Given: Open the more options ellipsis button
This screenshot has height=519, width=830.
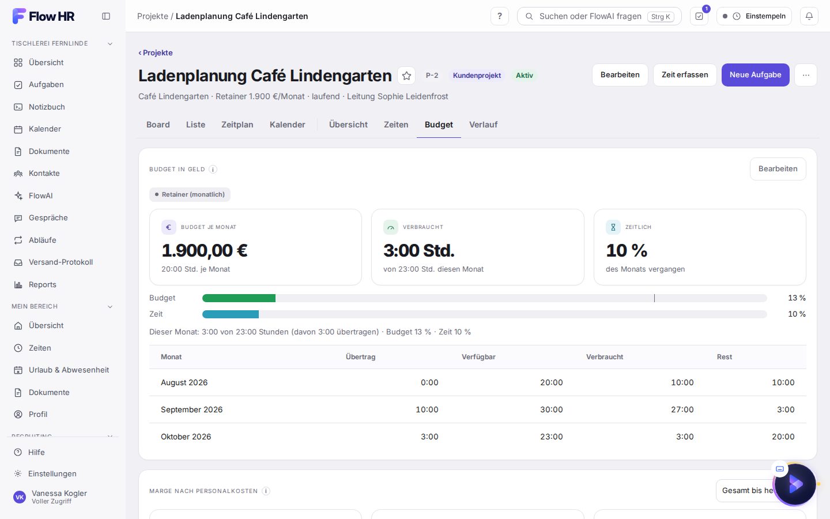Looking at the screenshot, I should pyautogui.click(x=806, y=75).
